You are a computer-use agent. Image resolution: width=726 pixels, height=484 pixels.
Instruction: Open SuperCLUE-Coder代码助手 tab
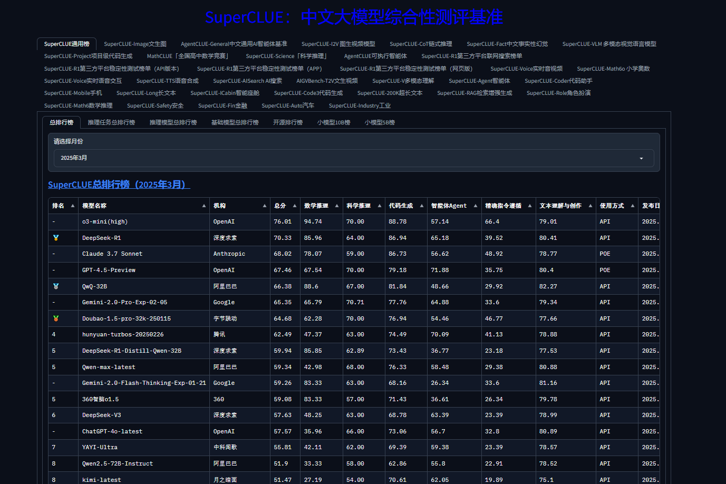[x=558, y=81]
